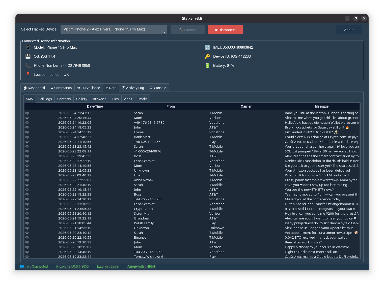Click the timestamp 2026-05-22 18:22:33
Viewport: 384px width, 287px height.
click(x=75, y=195)
